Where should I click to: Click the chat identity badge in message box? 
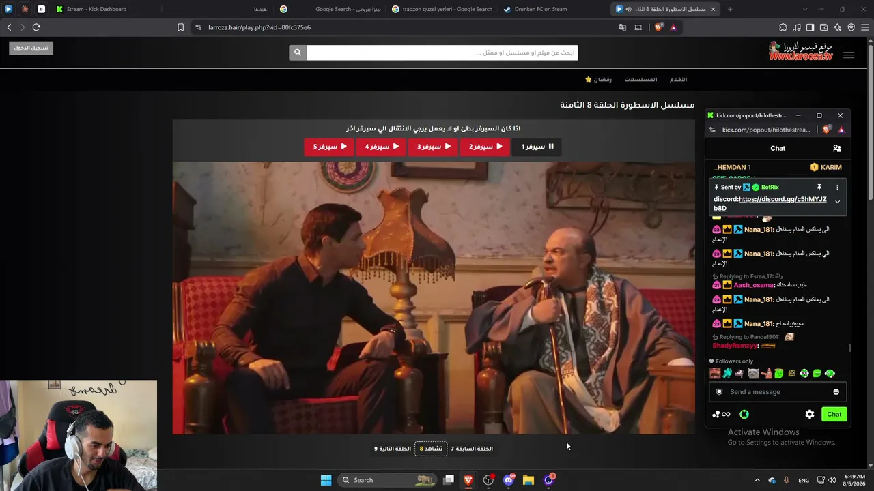(x=719, y=392)
